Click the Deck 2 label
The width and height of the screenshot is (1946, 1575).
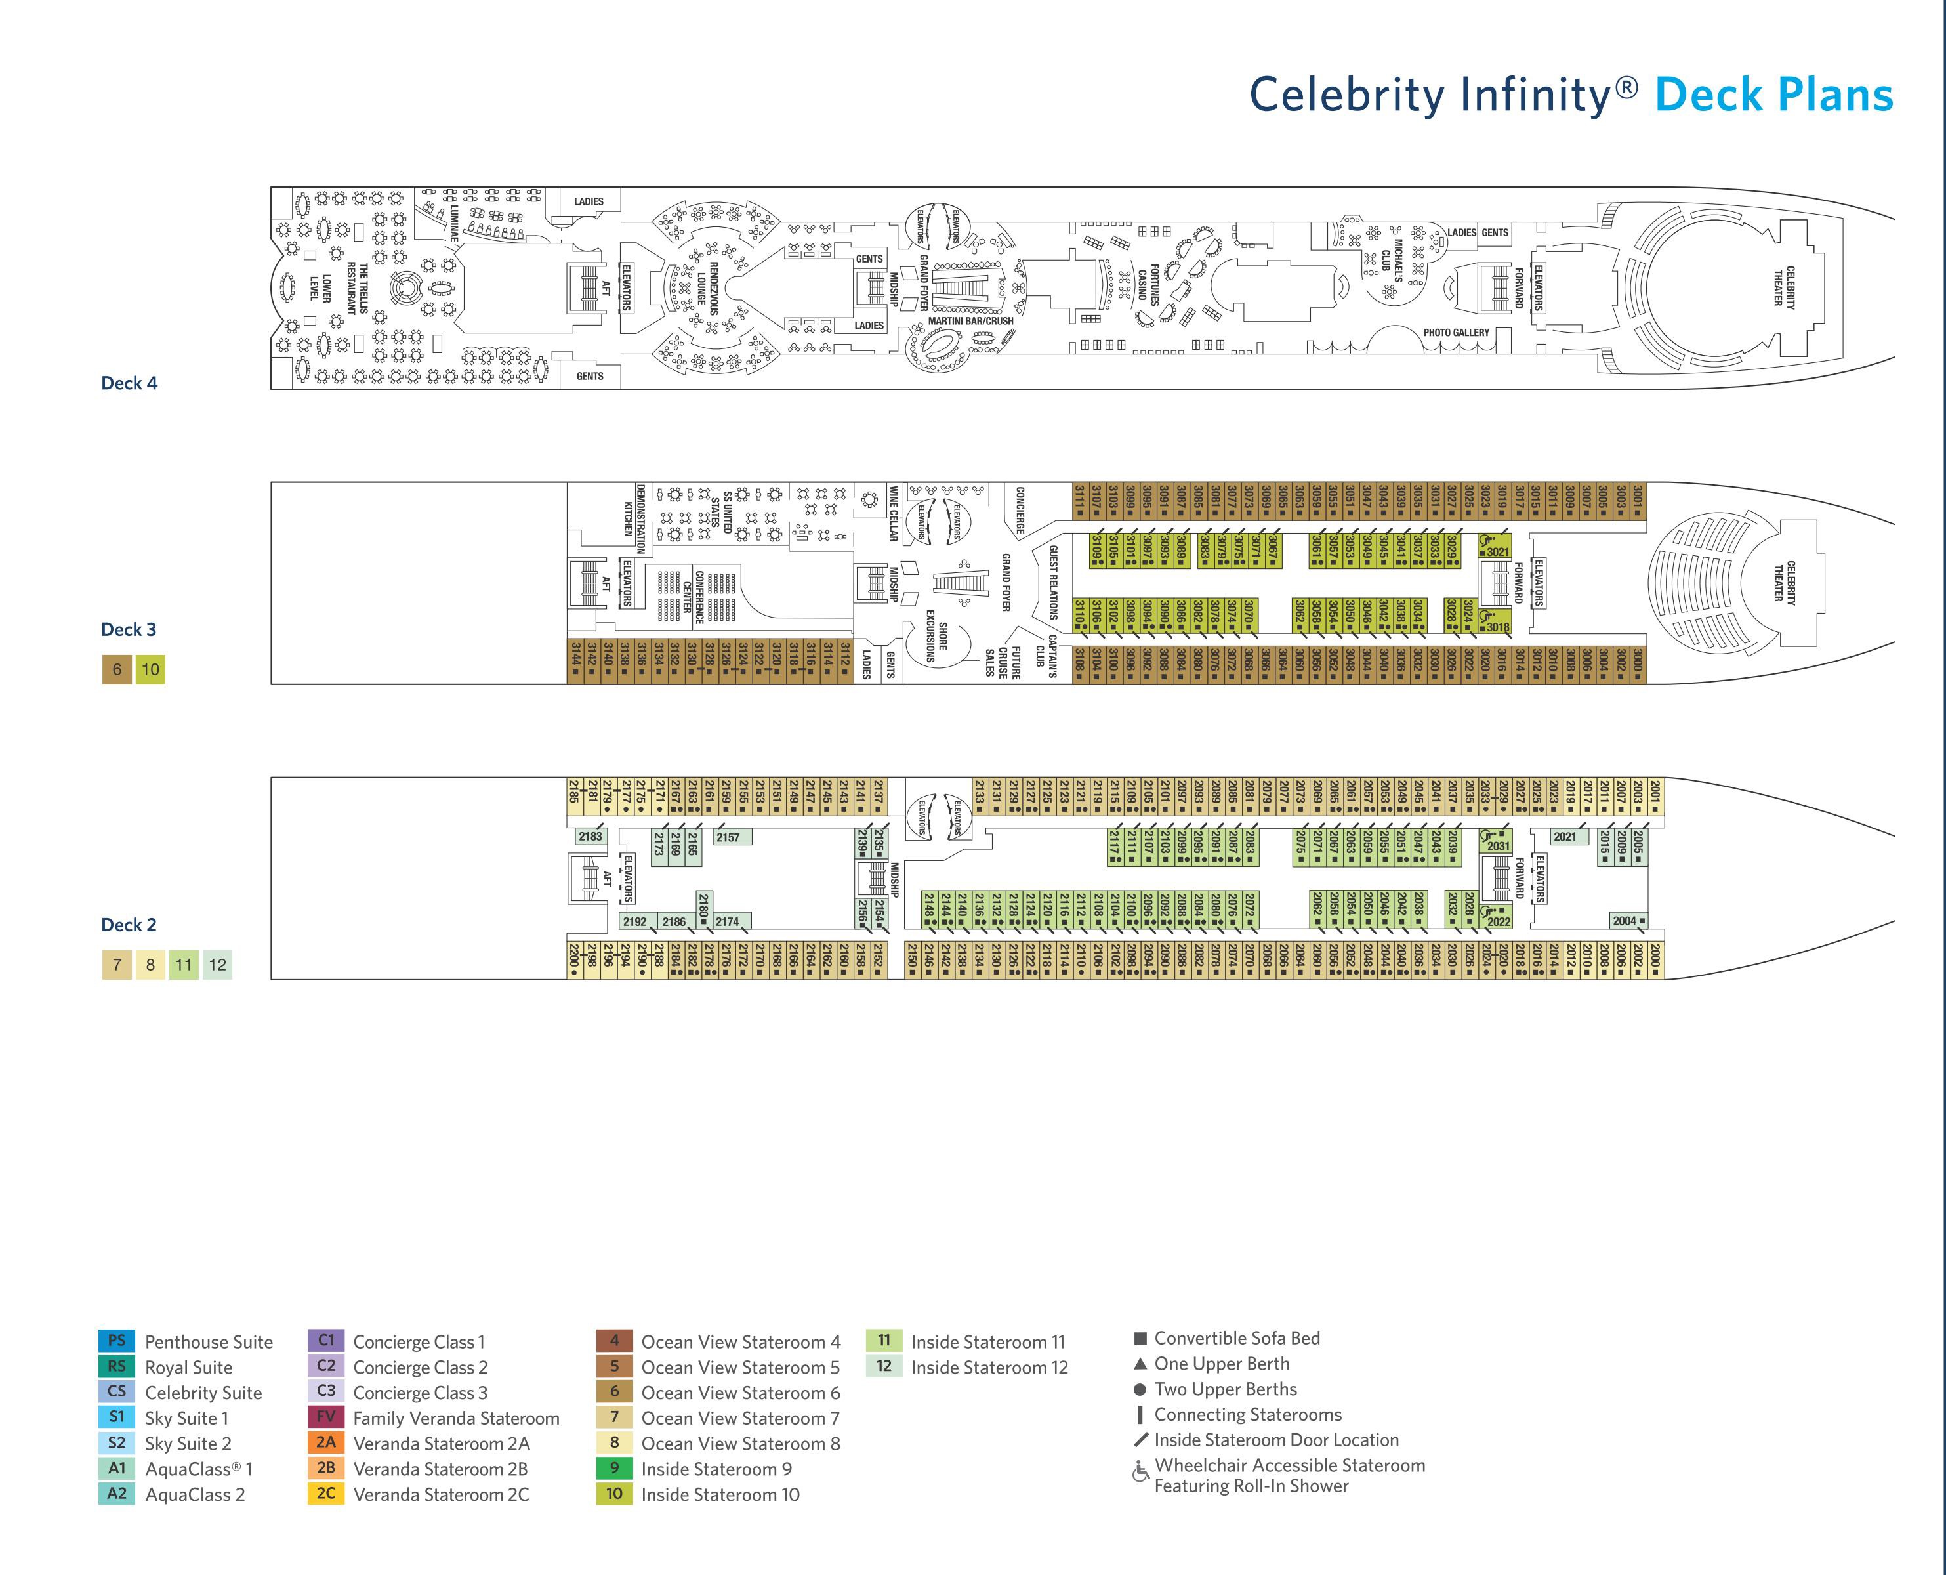pos(129,925)
